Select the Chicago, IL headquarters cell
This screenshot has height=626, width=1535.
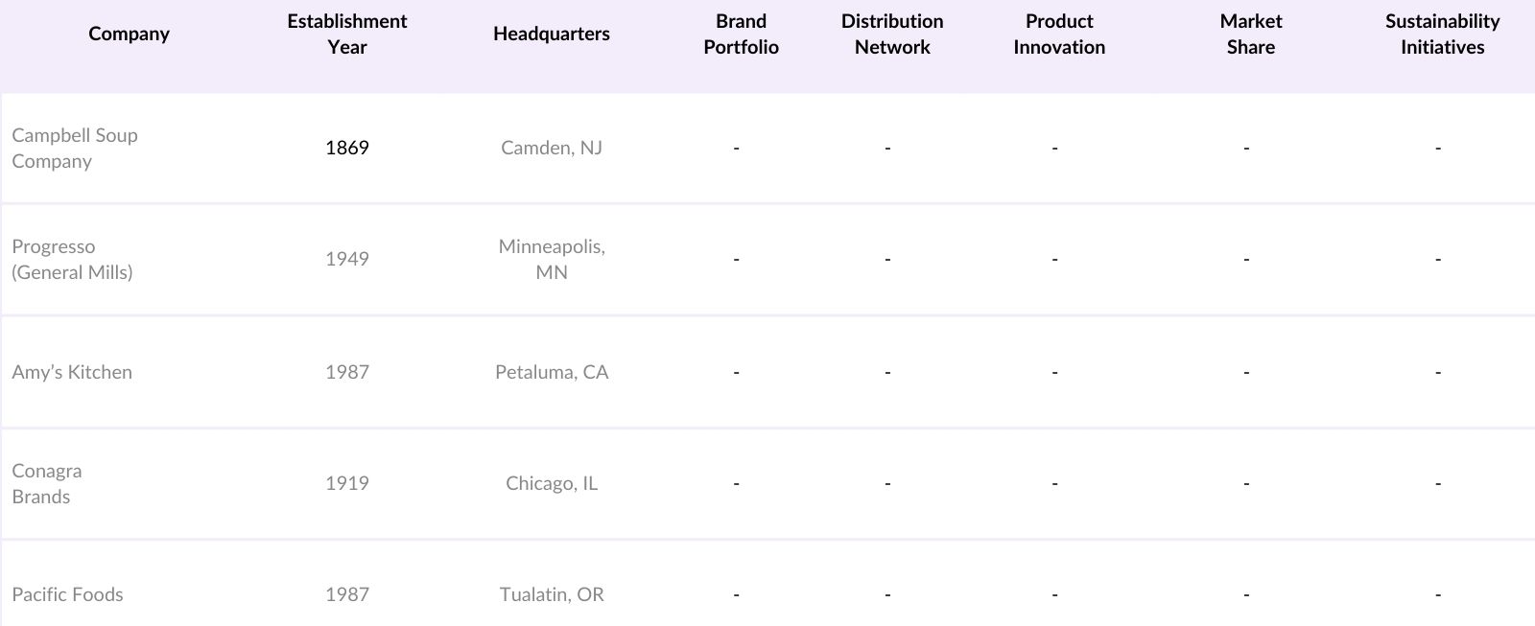click(551, 483)
